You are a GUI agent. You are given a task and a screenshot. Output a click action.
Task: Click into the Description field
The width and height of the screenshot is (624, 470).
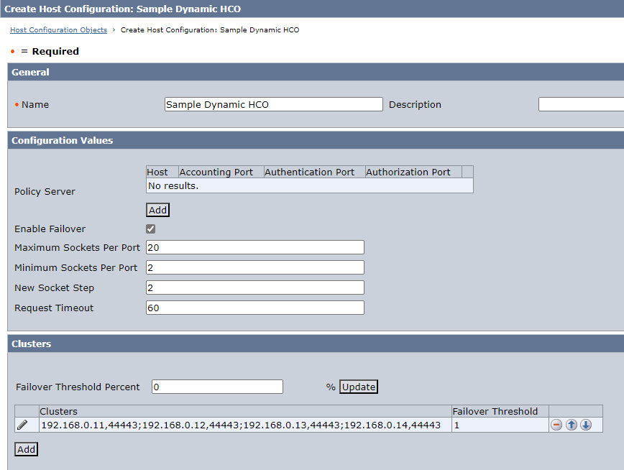tap(580, 104)
